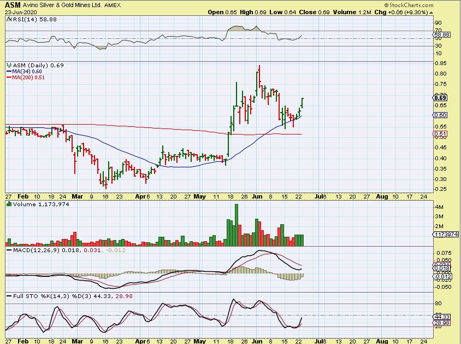Click the 44.33 stochastic value tag
Screen dimensions: 461x344
pyautogui.click(x=441, y=317)
